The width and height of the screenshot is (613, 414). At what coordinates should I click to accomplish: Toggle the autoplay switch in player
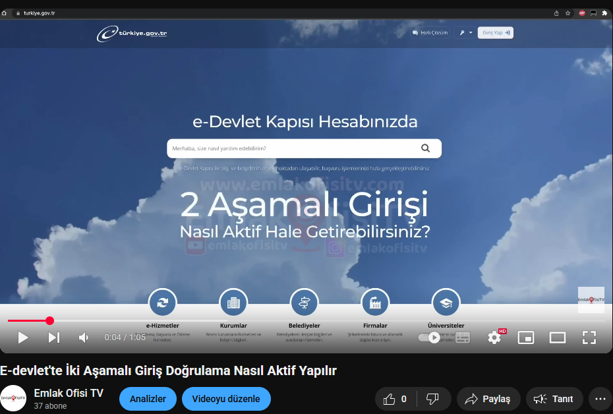click(429, 338)
